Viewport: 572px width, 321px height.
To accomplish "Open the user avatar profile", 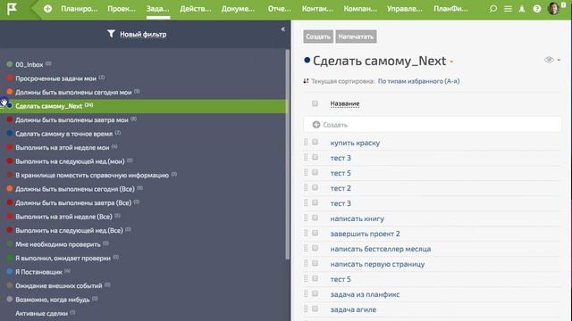I will pyautogui.click(x=554, y=8).
